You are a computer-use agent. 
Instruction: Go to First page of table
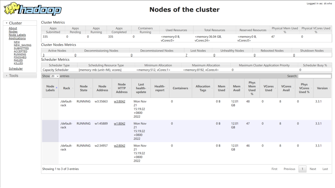(274, 169)
